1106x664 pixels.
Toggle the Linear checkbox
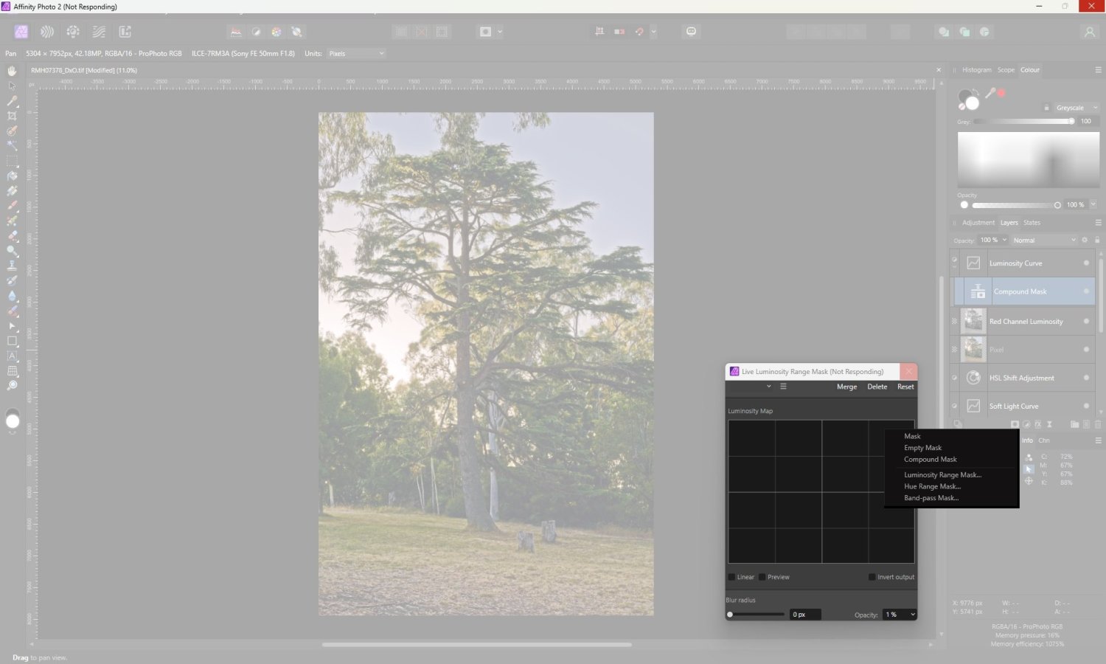[x=731, y=577]
